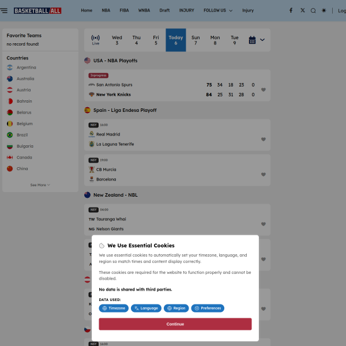Image resolution: width=346 pixels, height=346 pixels.
Task: Open Spain - Liga Endesa Playoff heading
Action: (125, 110)
